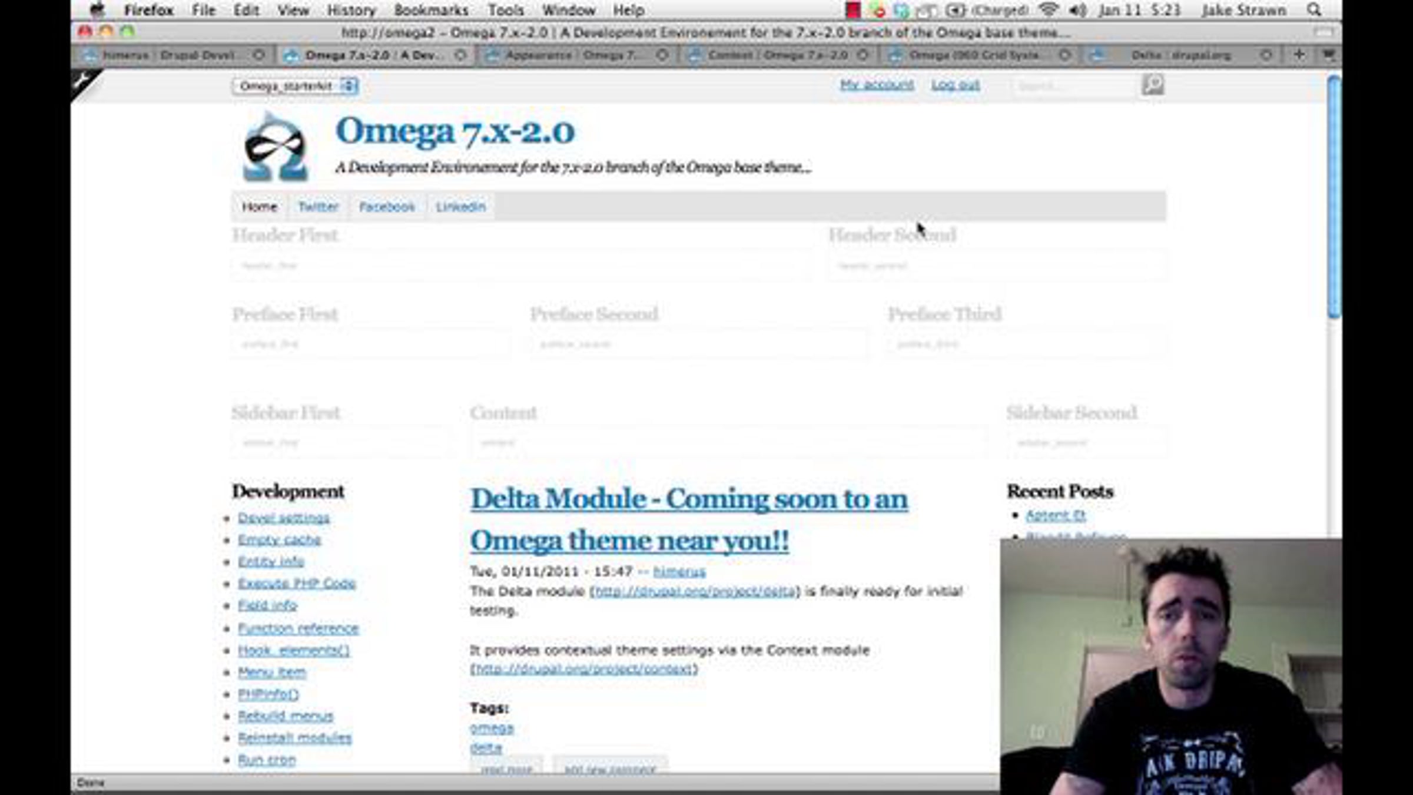Go to the Facebook navigation link
The width and height of the screenshot is (1413, 795).
coord(387,207)
